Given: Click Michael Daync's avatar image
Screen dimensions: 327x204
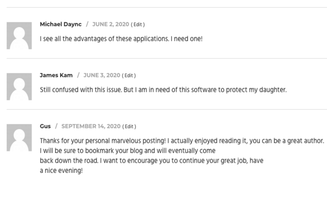Looking at the screenshot, I should click(x=19, y=37).
